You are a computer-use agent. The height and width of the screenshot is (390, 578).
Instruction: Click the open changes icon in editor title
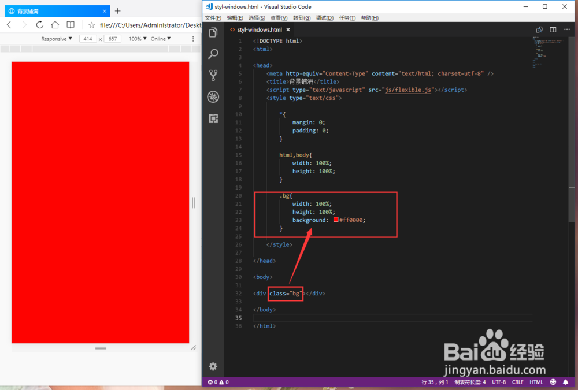(x=539, y=29)
